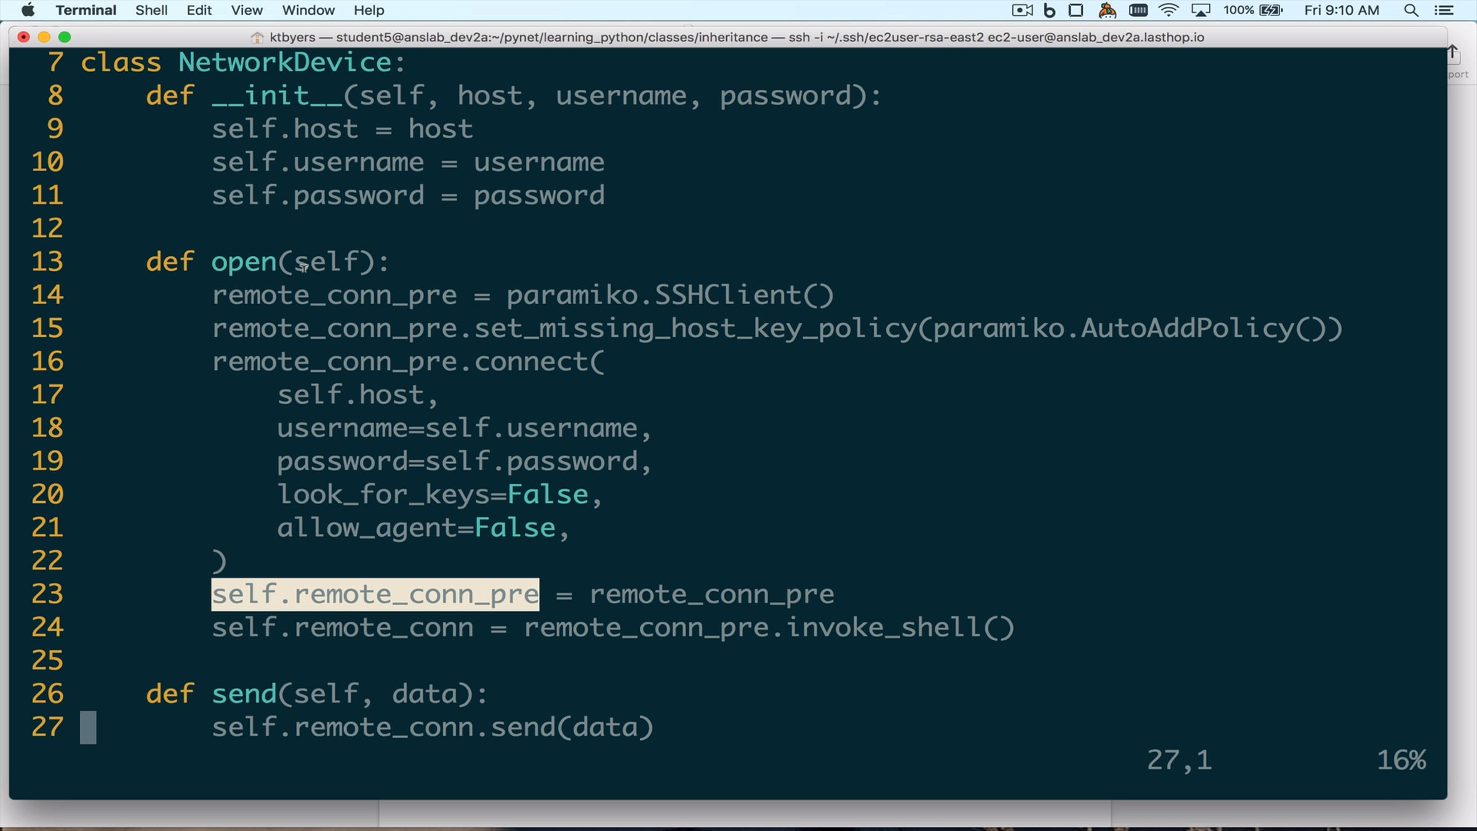
Task: Click the Terminal application menu
Action: click(x=86, y=10)
